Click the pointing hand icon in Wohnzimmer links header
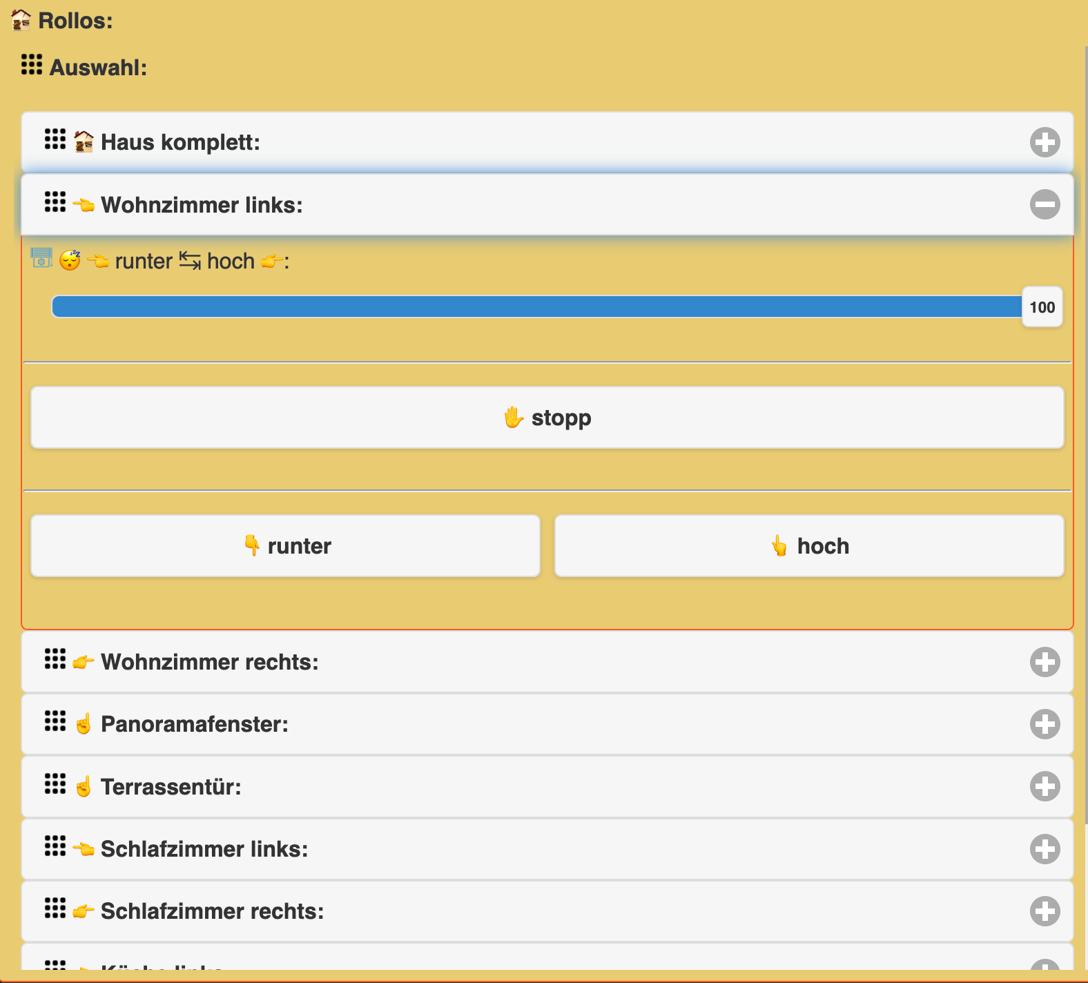The image size is (1088, 983). [x=84, y=205]
